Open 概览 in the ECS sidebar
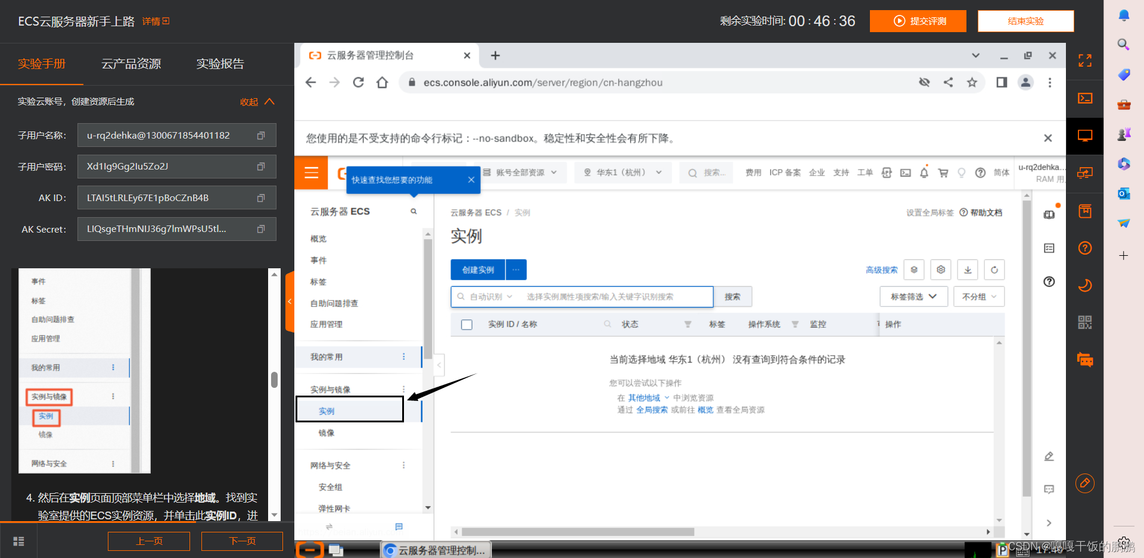Image resolution: width=1144 pixels, height=558 pixels. click(318, 239)
